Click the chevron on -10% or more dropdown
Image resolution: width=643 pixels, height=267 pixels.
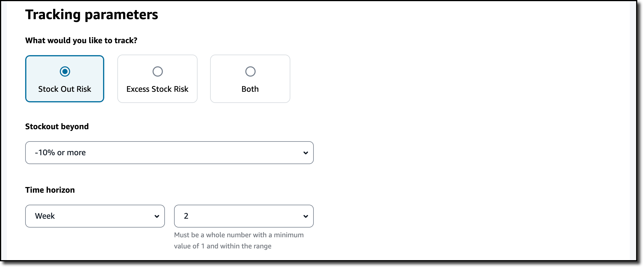click(x=306, y=153)
